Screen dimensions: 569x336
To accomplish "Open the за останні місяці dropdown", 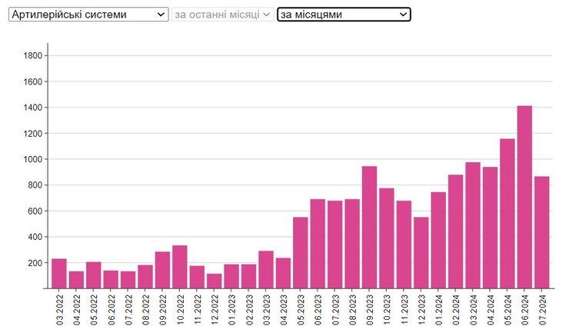I will [222, 15].
